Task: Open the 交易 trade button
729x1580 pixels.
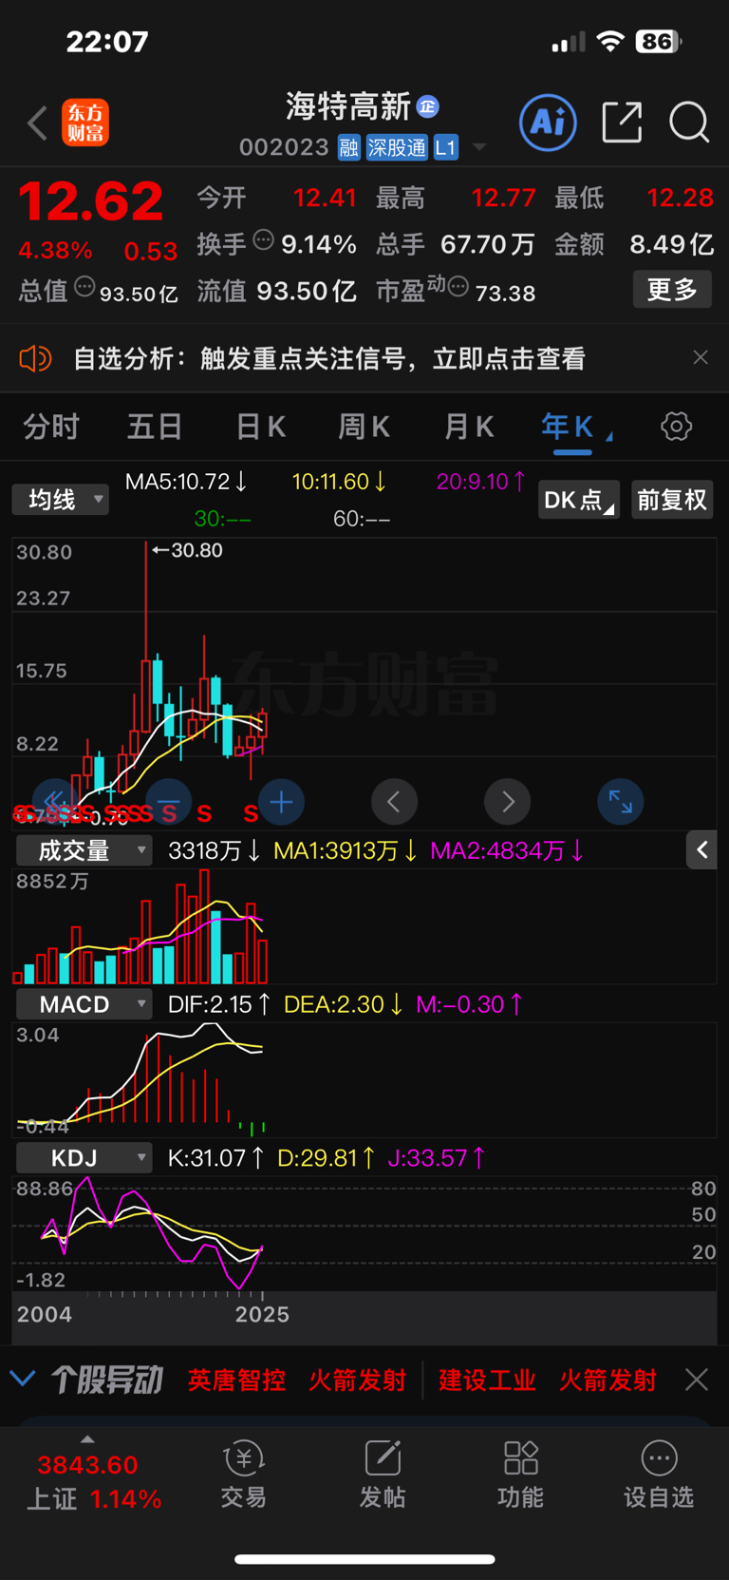Action: (243, 1475)
